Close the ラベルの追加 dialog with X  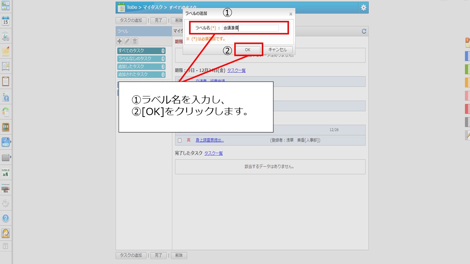tap(291, 14)
